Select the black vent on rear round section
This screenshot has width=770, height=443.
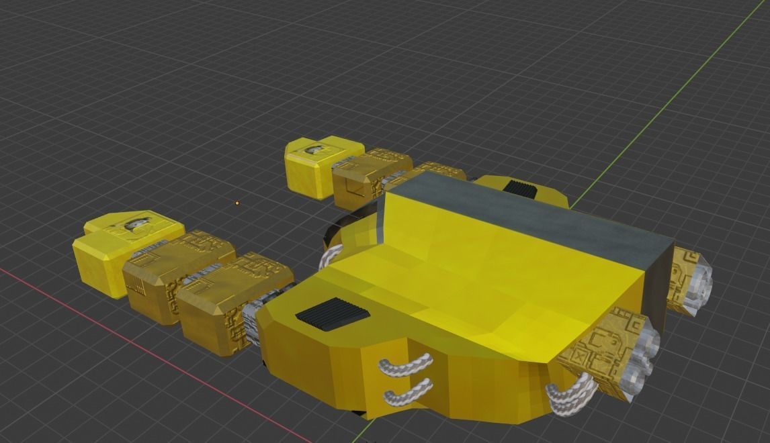pos(522,188)
